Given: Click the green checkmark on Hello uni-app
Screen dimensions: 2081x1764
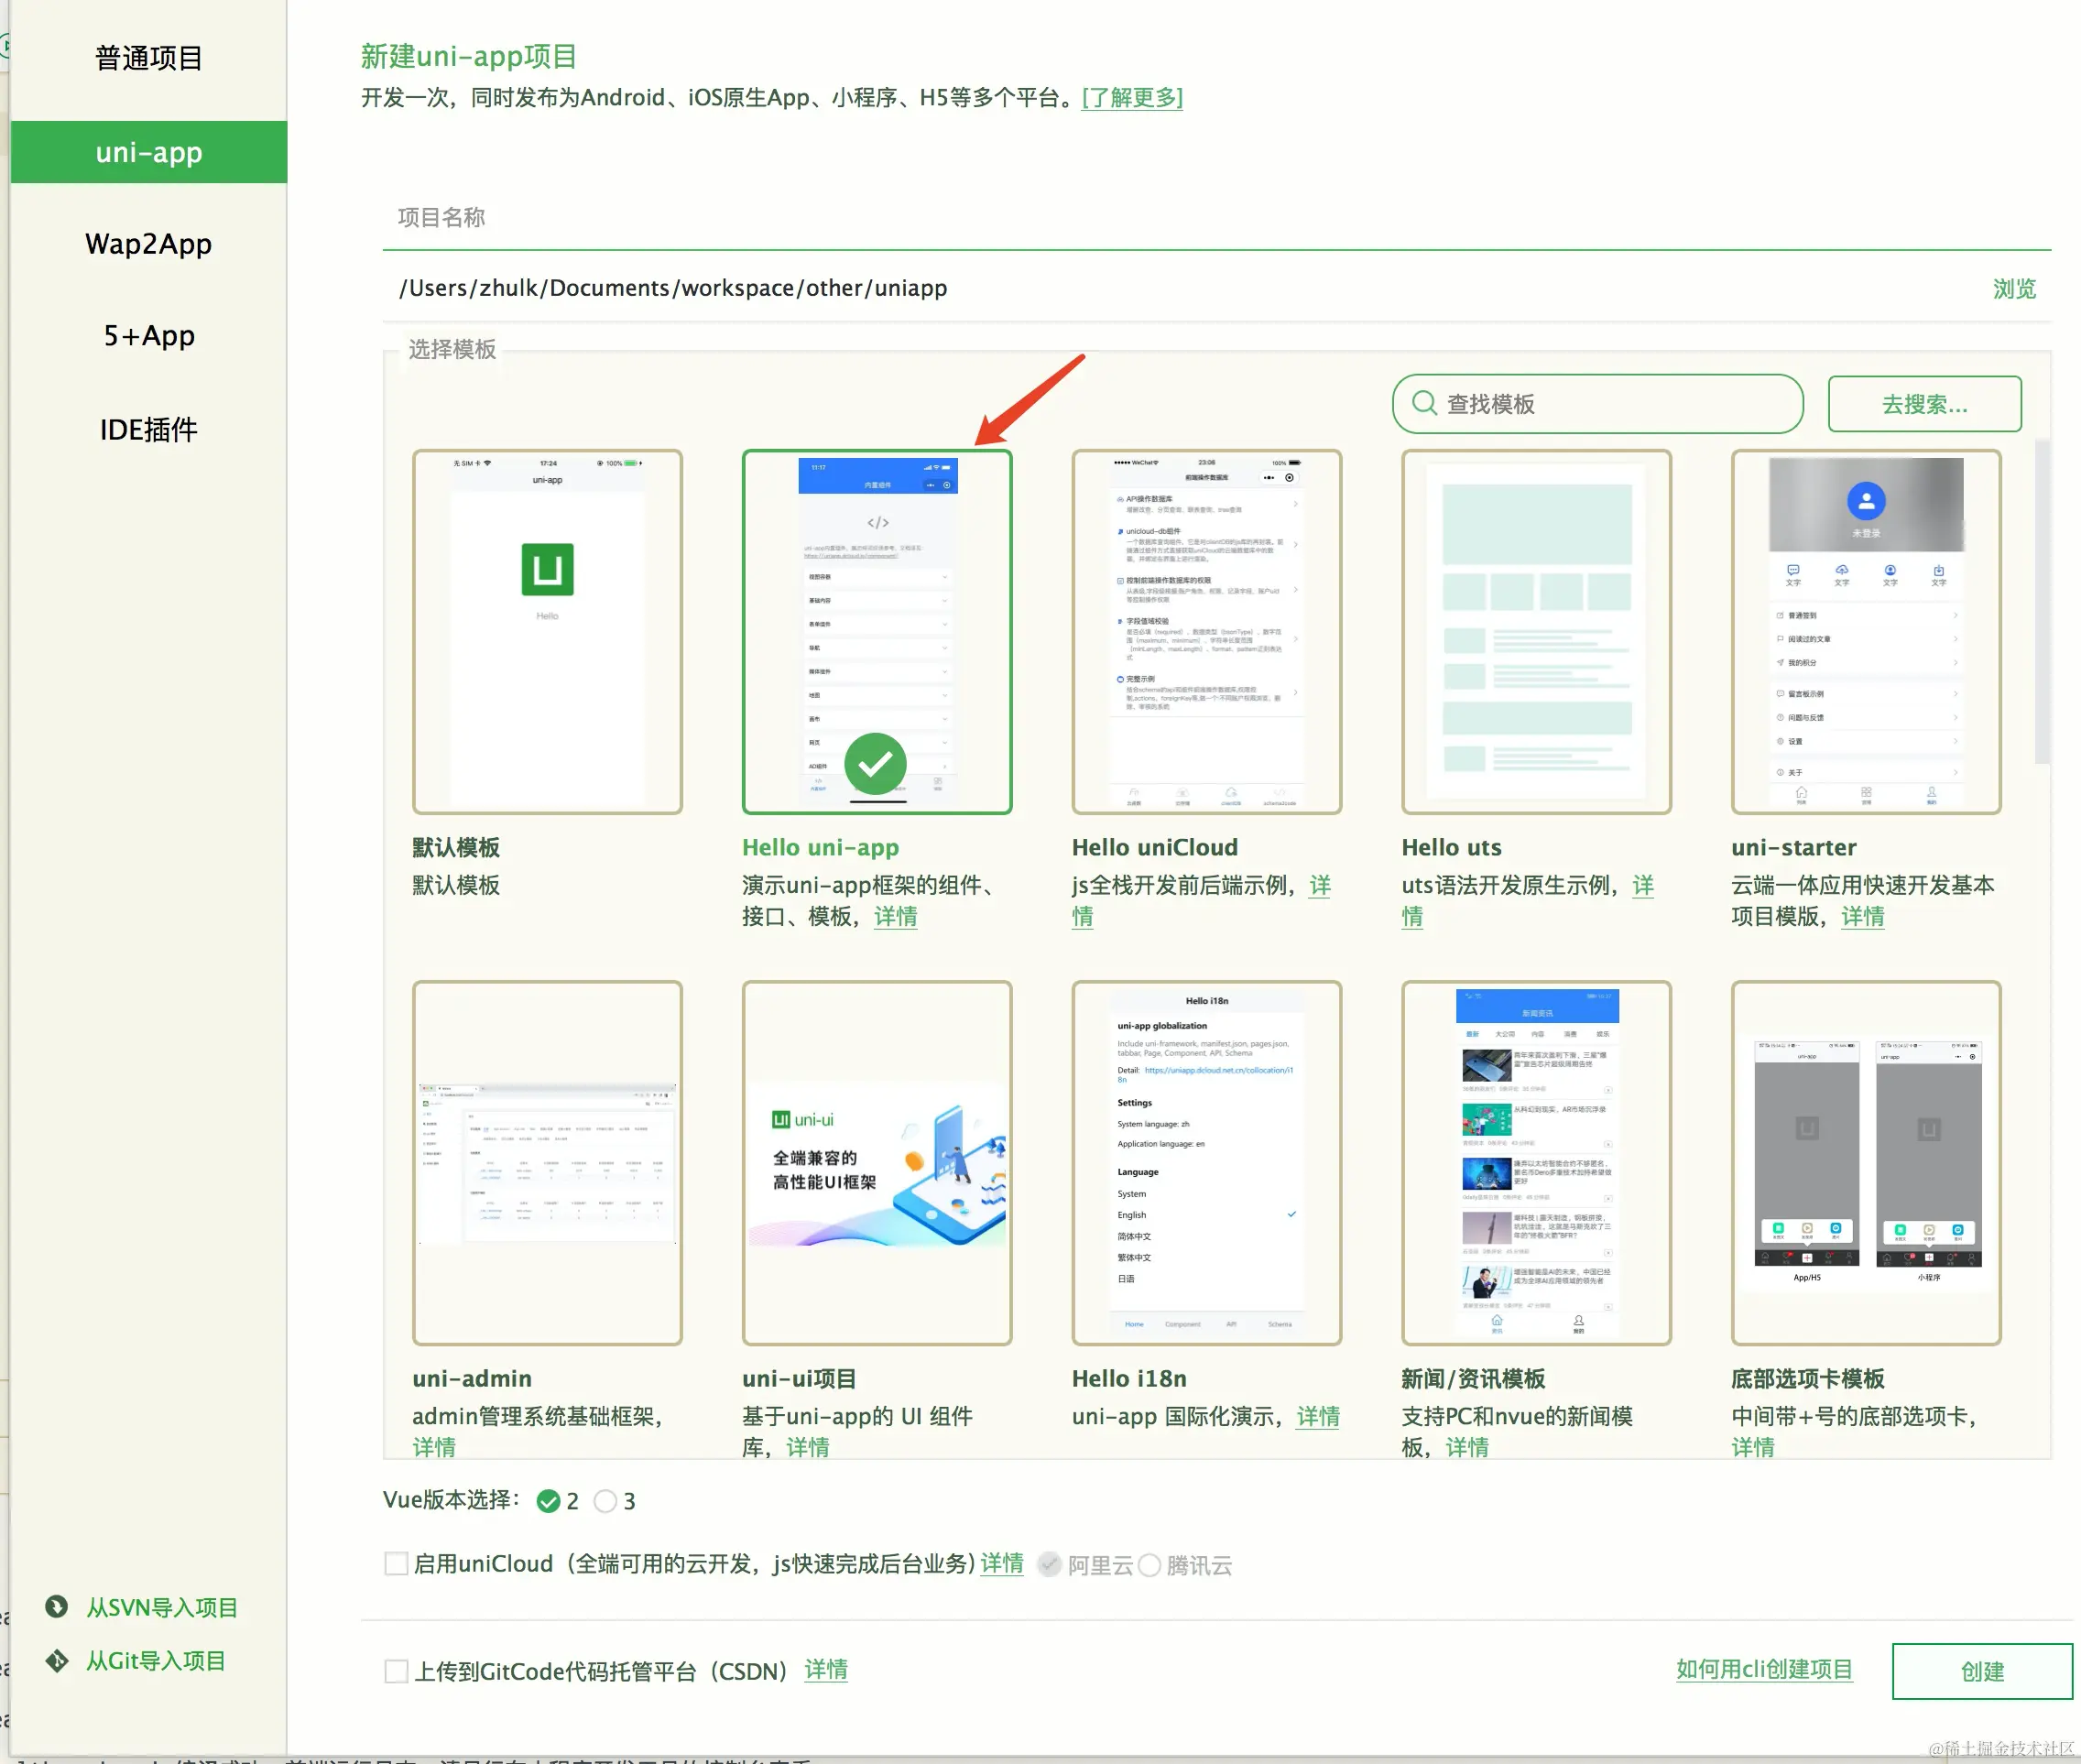Looking at the screenshot, I should point(875,764).
